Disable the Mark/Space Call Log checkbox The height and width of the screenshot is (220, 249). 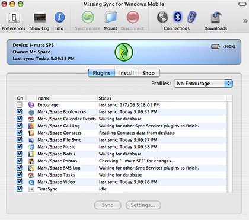[x=20, y=126]
